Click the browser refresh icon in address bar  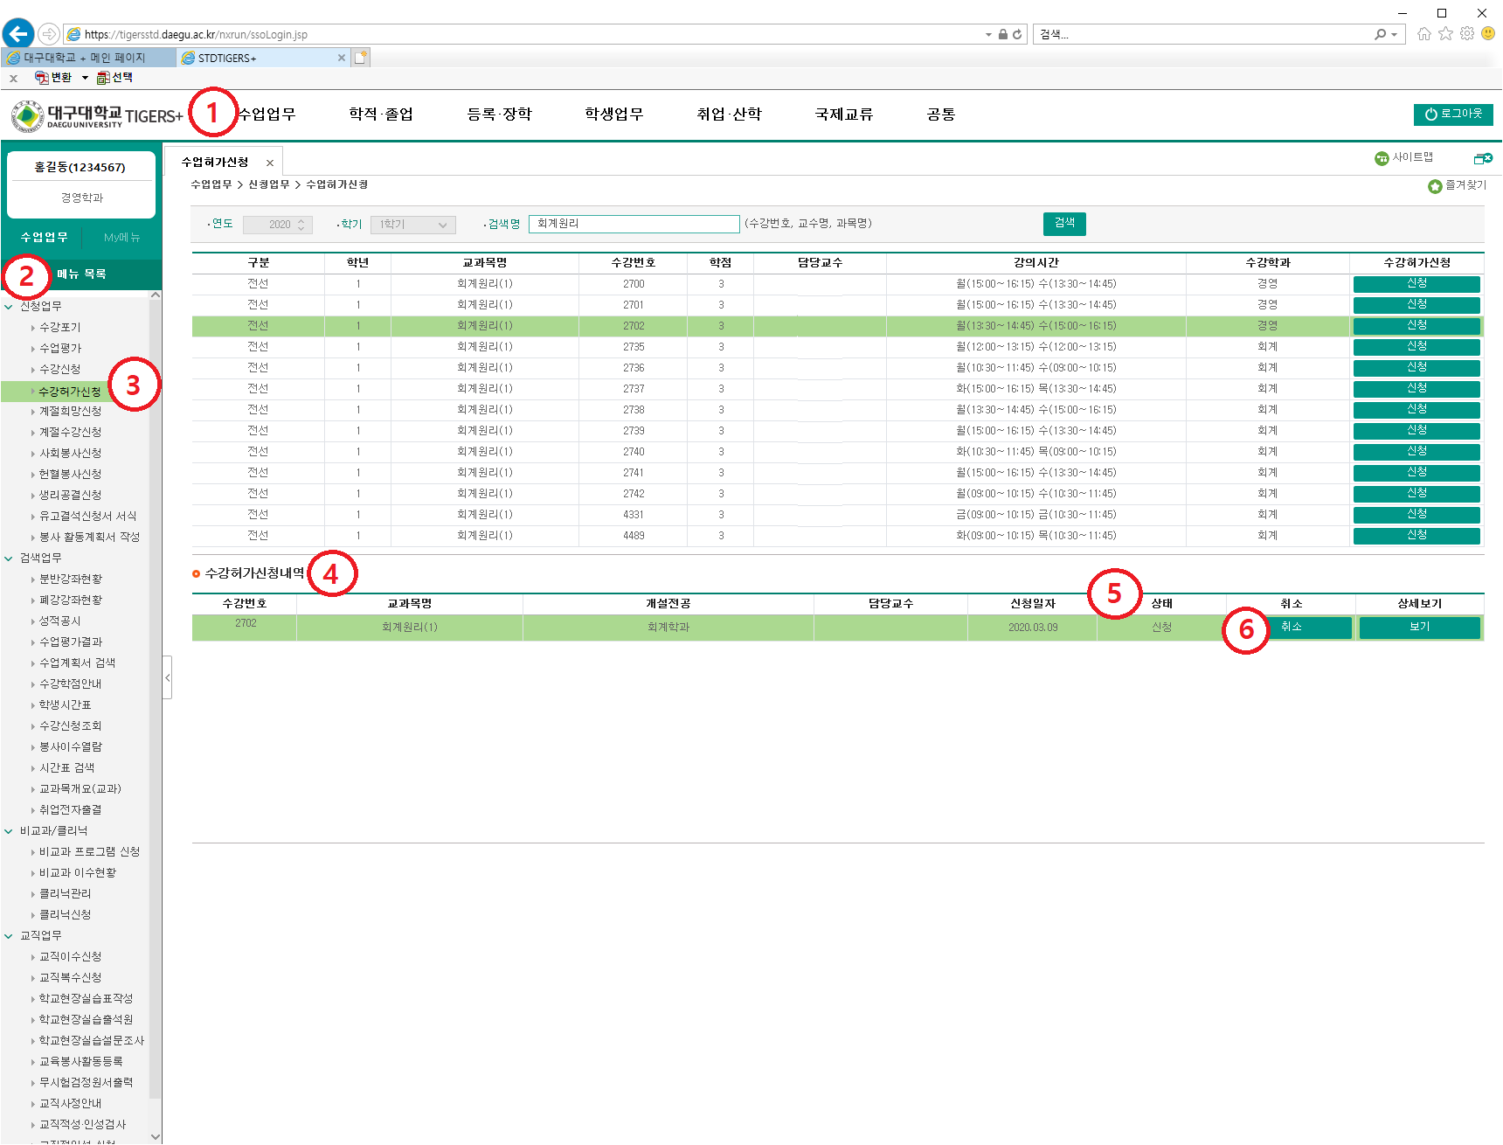pyautogui.click(x=1017, y=35)
